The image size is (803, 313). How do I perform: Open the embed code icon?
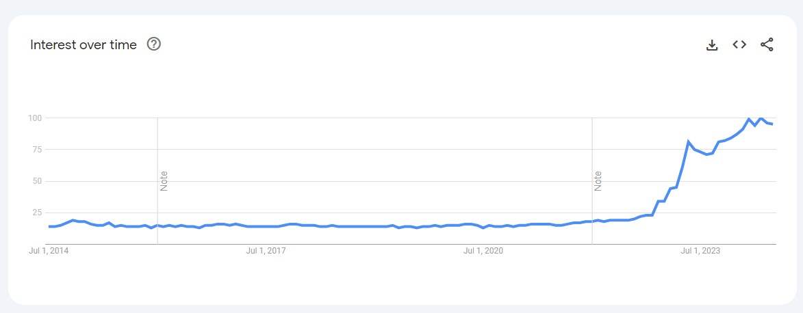[x=739, y=45]
